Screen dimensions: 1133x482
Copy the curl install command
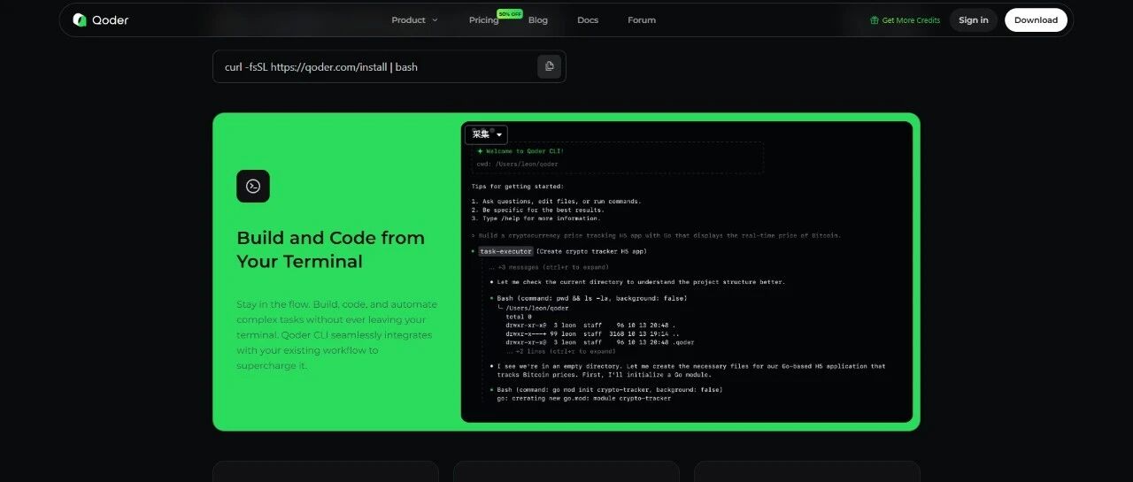click(x=549, y=66)
